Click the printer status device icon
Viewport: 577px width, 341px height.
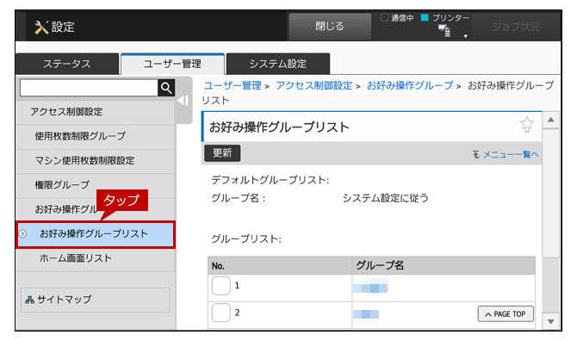point(444,30)
